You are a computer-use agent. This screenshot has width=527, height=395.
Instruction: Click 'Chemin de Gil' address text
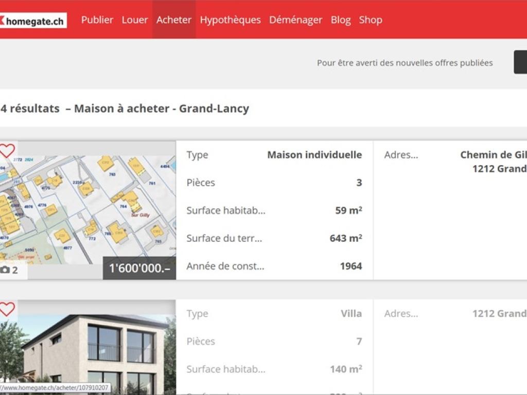[494, 155]
